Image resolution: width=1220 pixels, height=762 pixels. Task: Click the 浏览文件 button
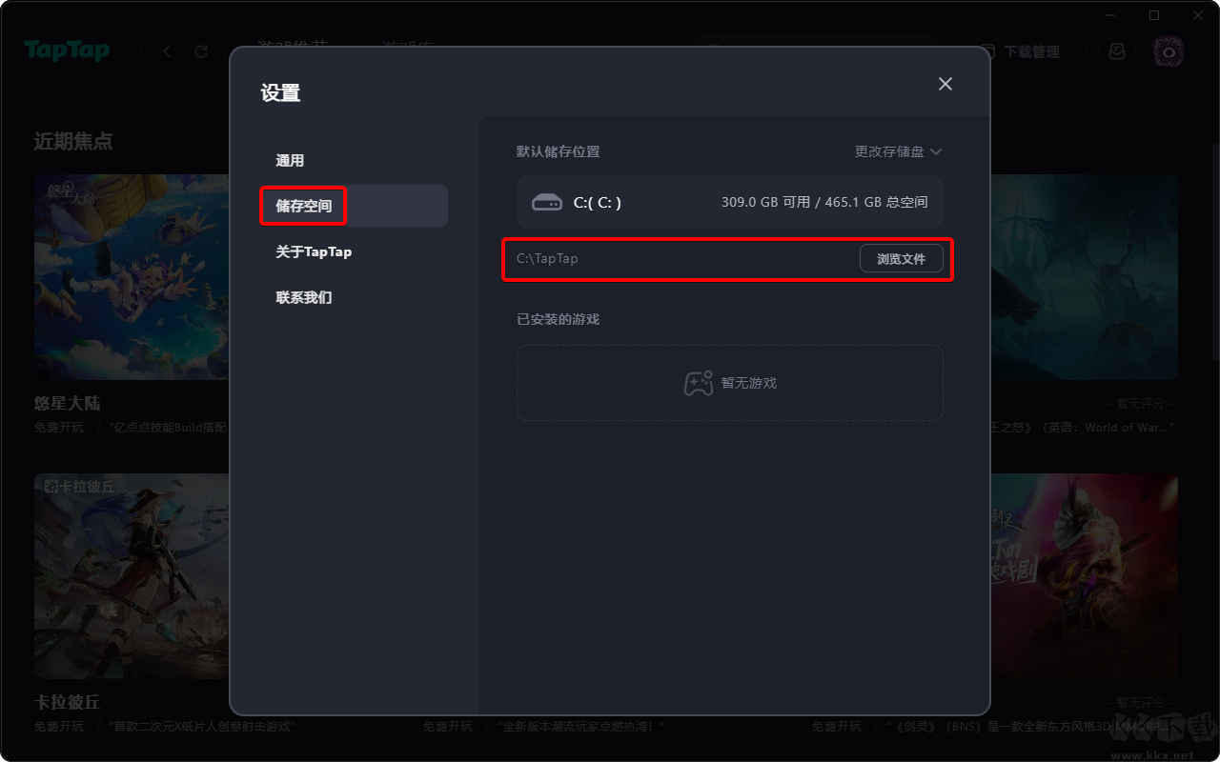[902, 258]
